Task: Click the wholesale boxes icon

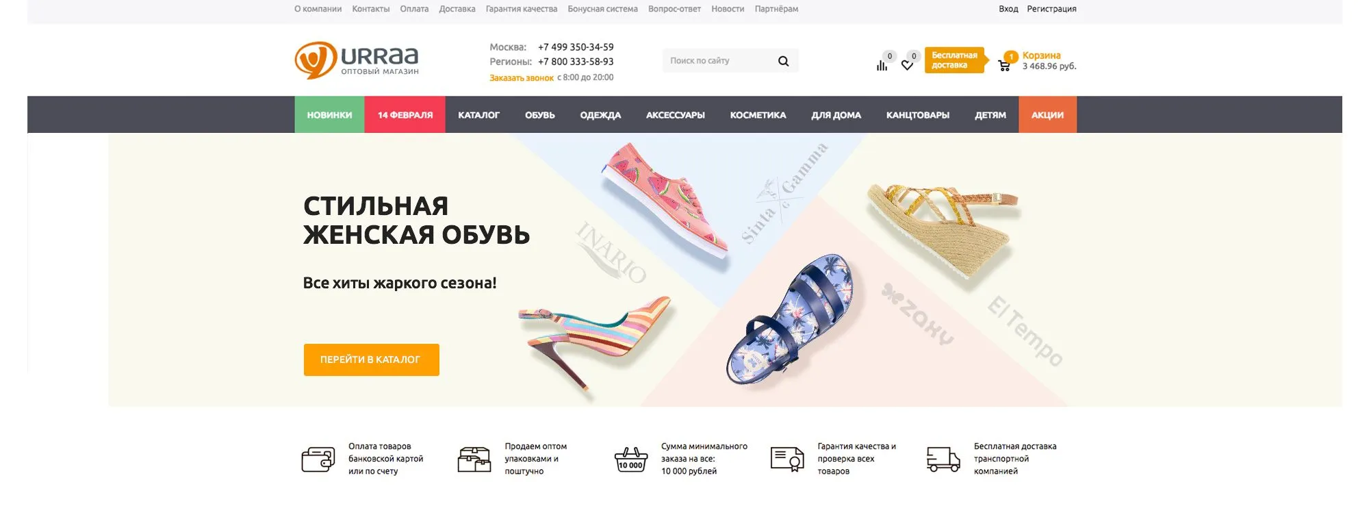Action: click(x=474, y=460)
